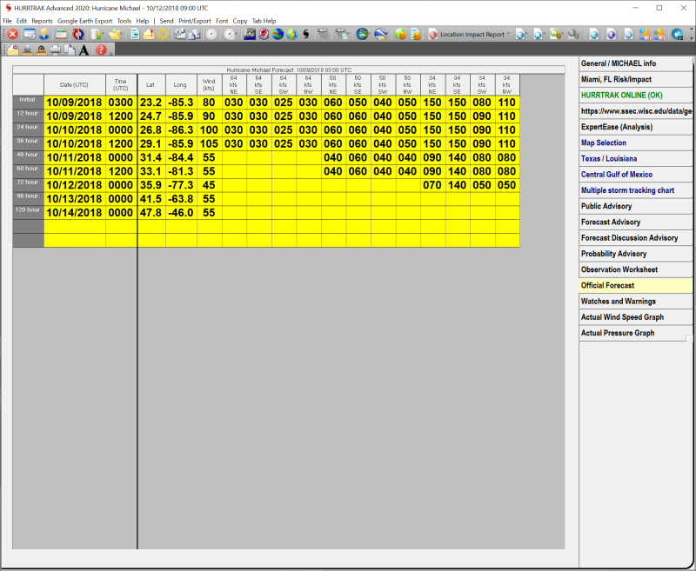The image size is (696, 571).
Task: Click the hurricane symbol toolbar icon
Action: [305, 35]
